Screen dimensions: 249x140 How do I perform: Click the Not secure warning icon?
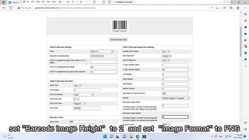tap(19, 8)
